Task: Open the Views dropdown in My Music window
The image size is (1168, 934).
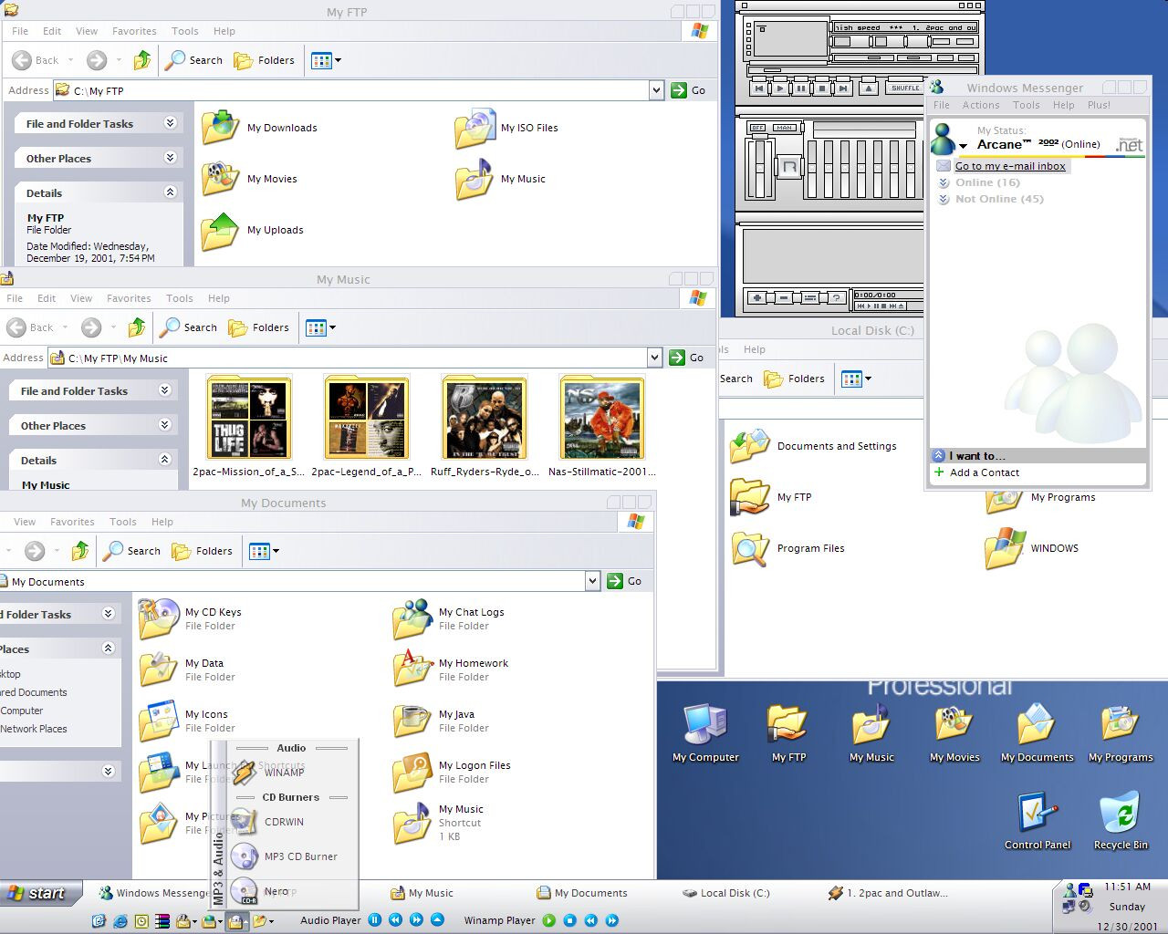Action: (332, 327)
